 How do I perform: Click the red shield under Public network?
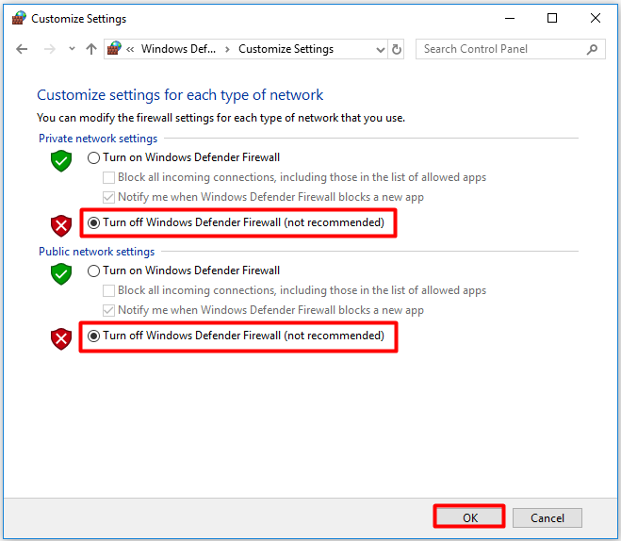coord(61,338)
